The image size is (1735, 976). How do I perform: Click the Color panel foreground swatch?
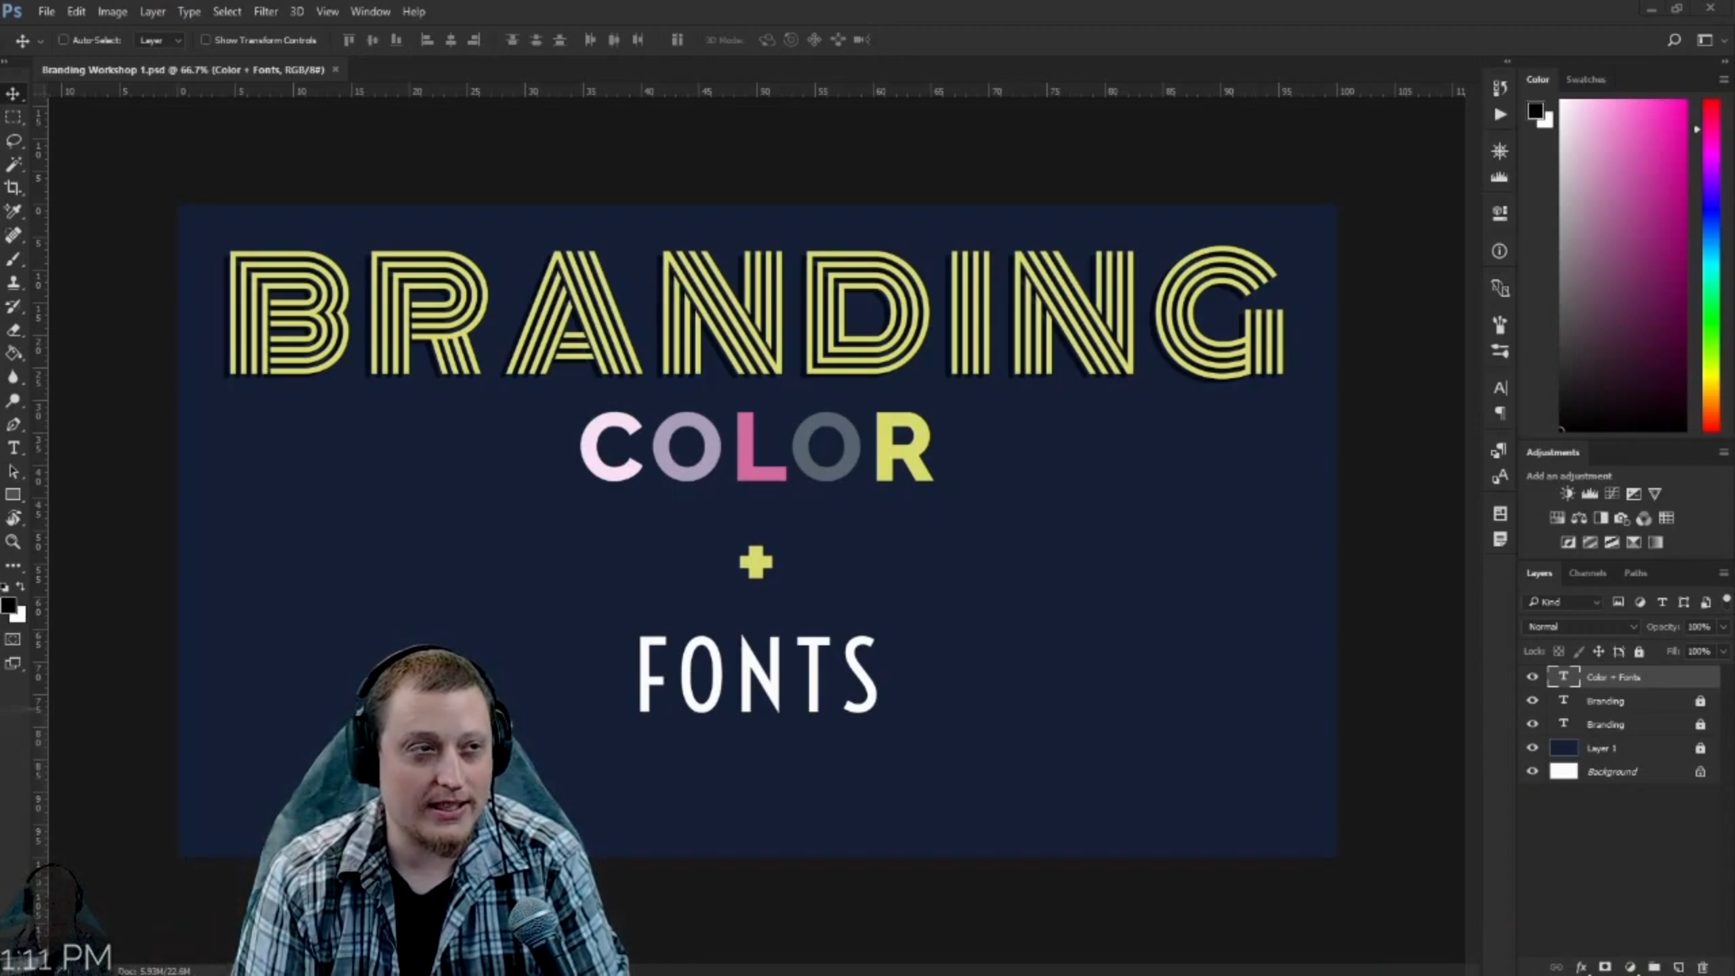tap(1535, 110)
